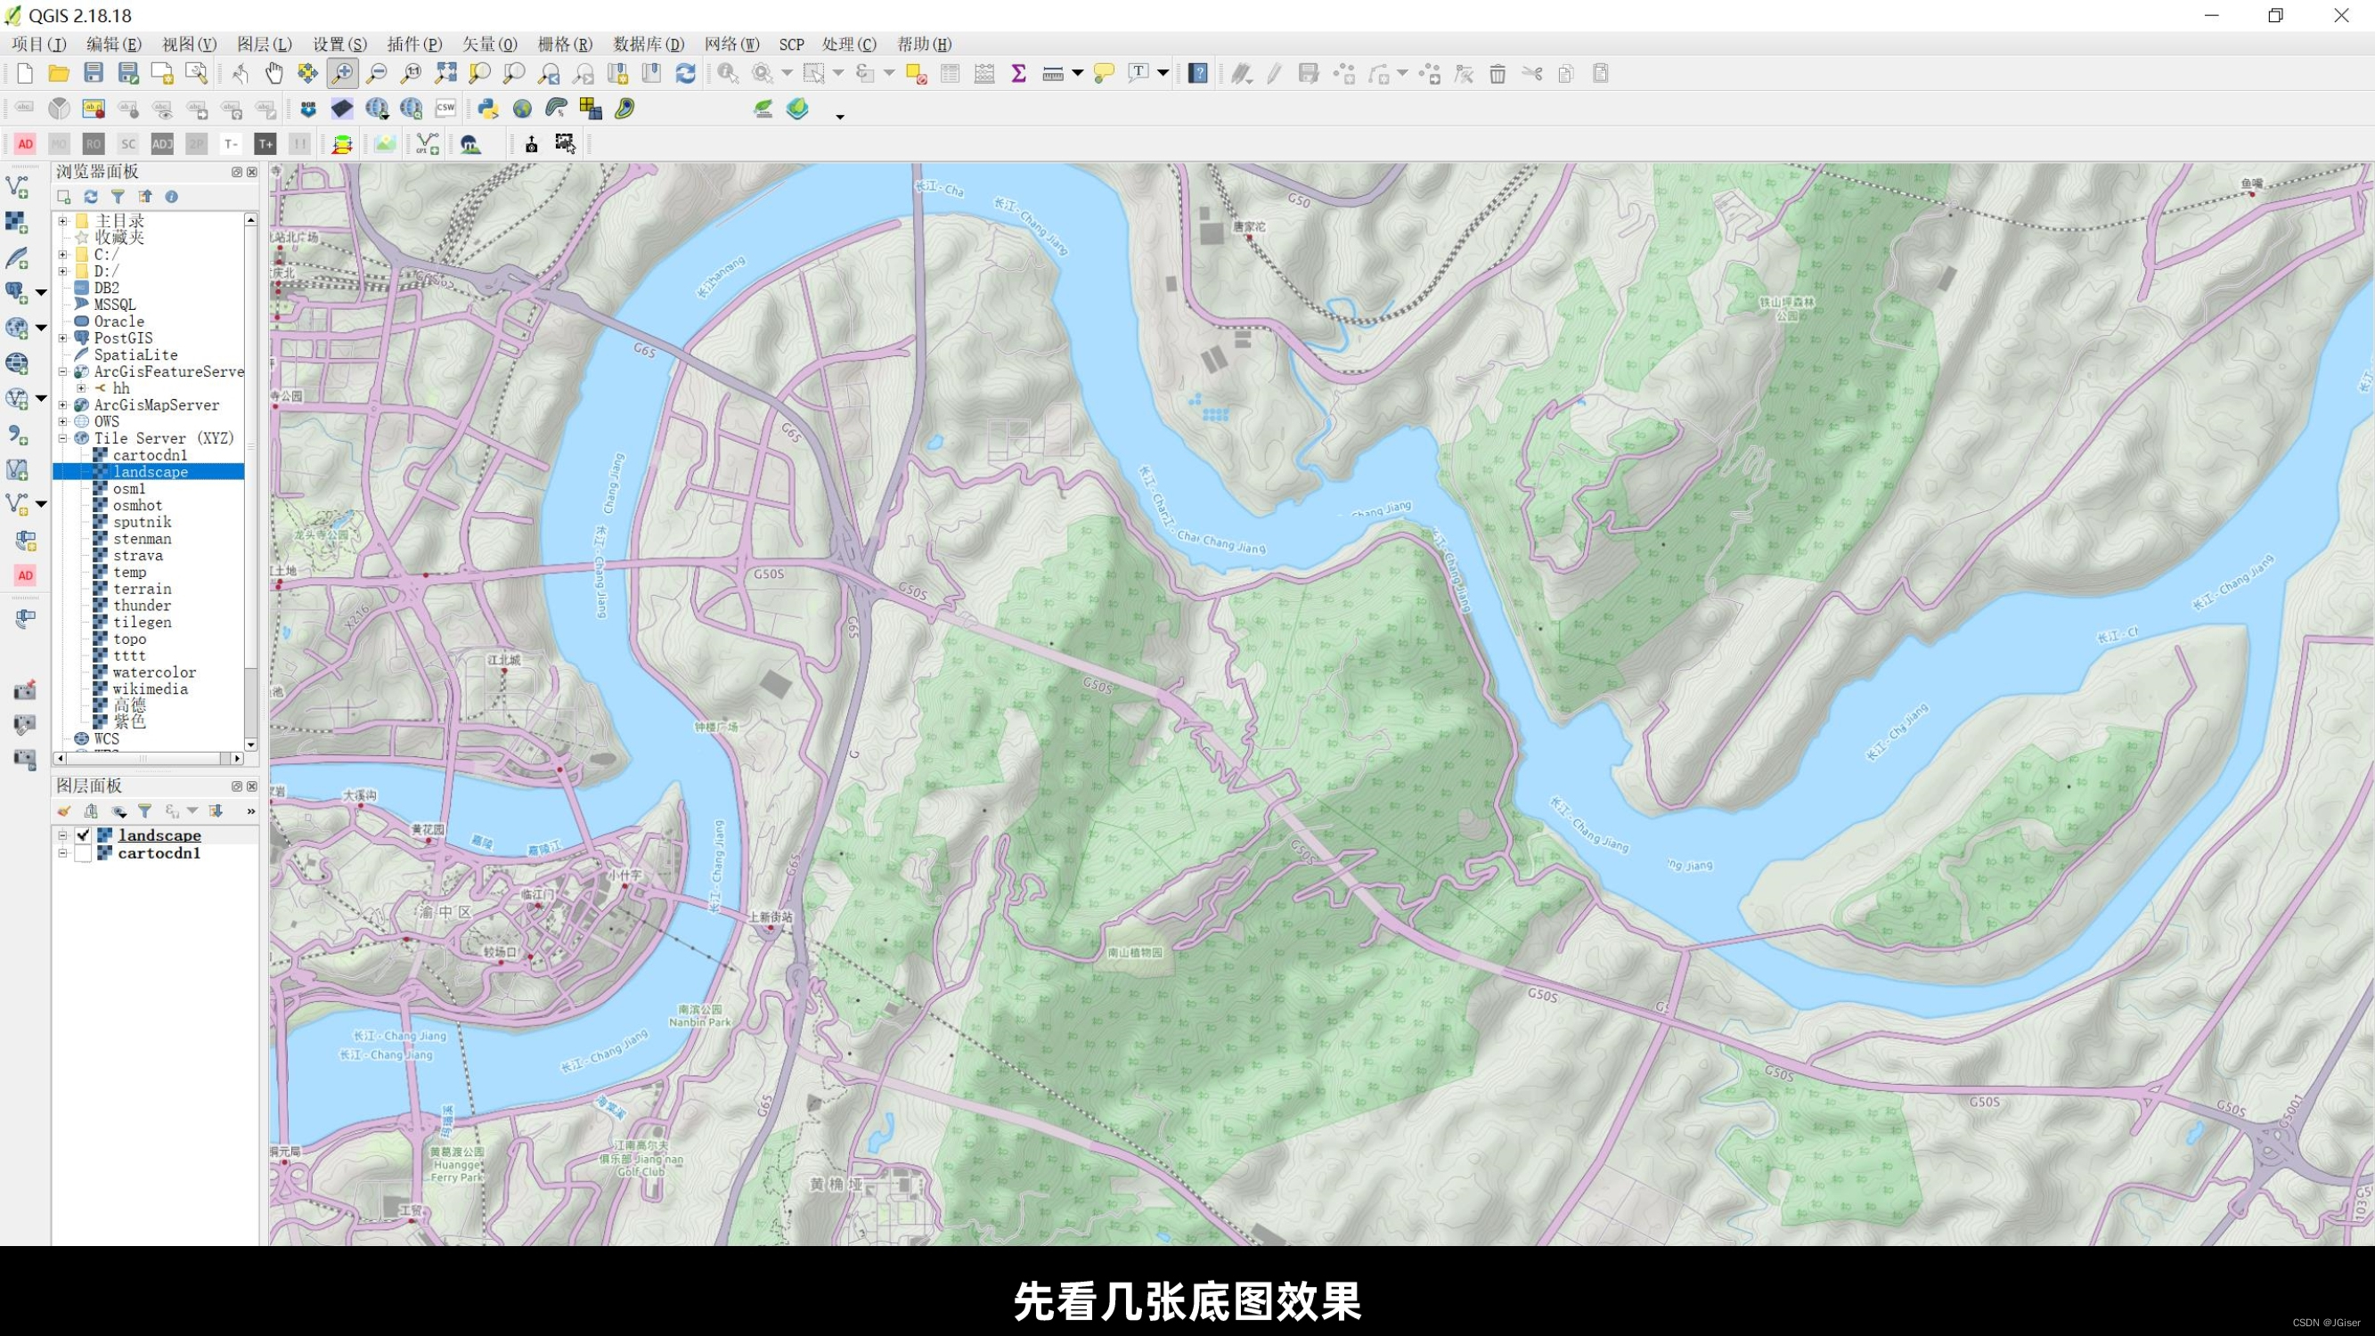Select the osmhot tile server entry
This screenshot has height=1336, width=2375.
coord(137,505)
